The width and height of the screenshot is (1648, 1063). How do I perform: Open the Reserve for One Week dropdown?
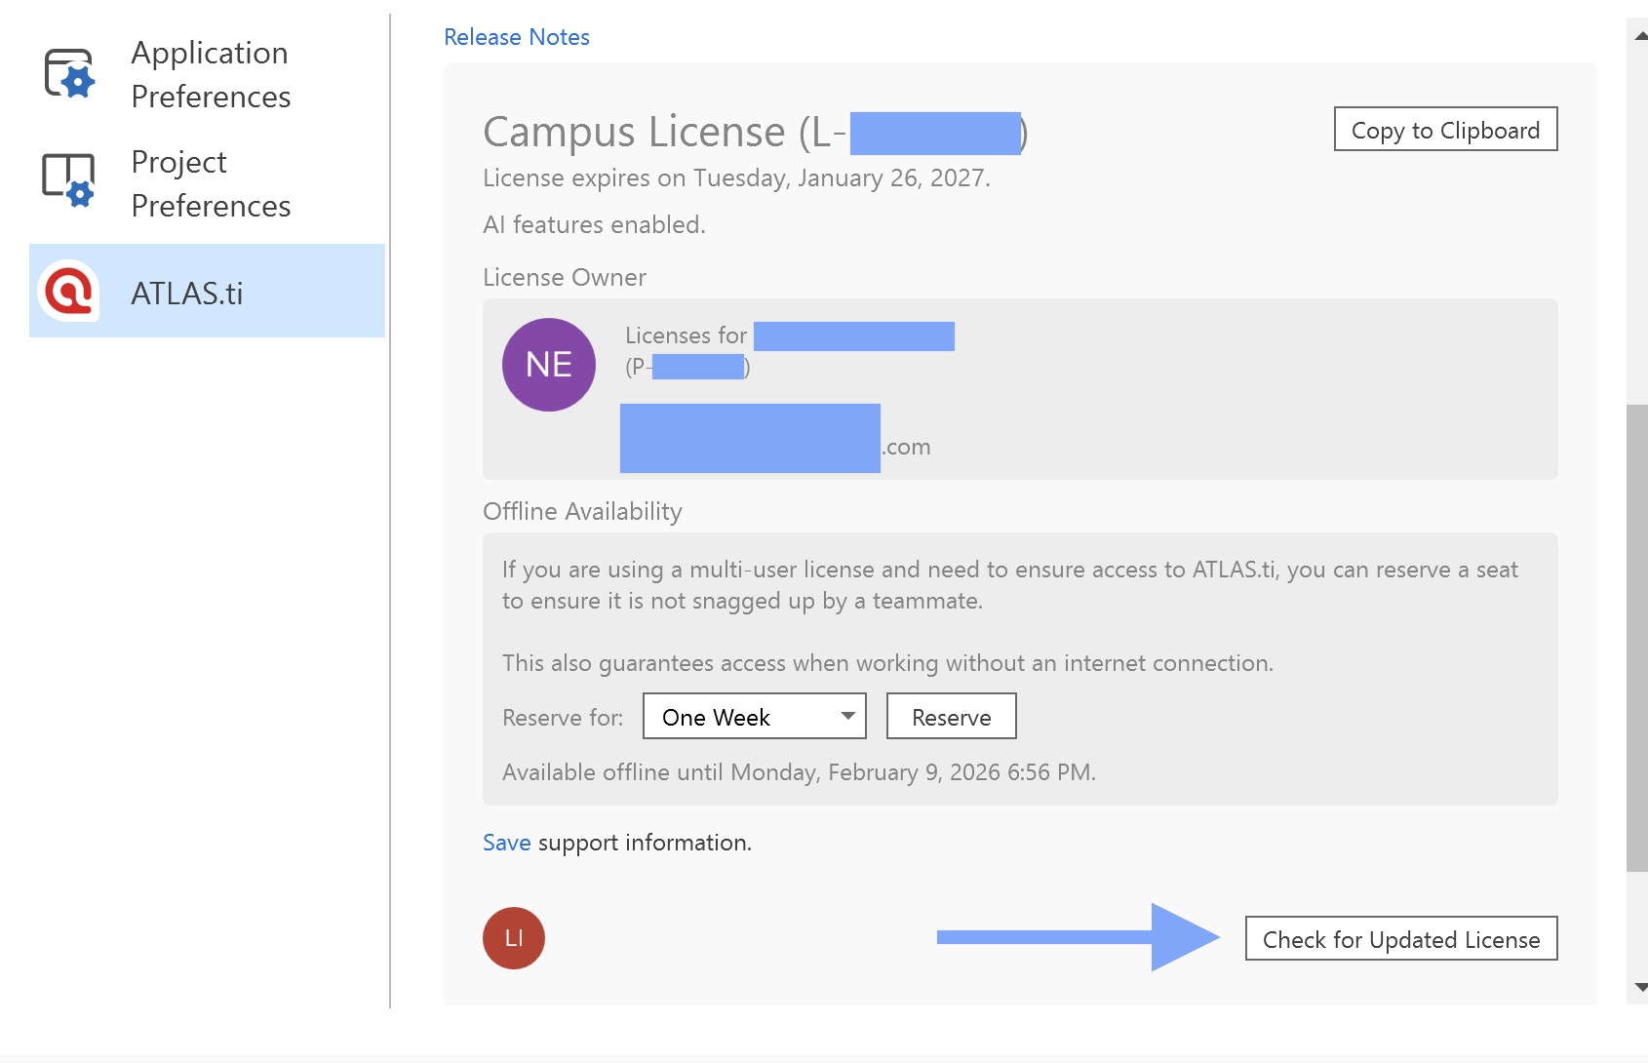pos(755,716)
